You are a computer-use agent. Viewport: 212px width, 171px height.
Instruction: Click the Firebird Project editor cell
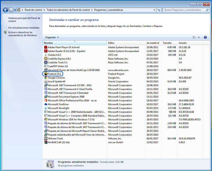[x=116, y=74]
